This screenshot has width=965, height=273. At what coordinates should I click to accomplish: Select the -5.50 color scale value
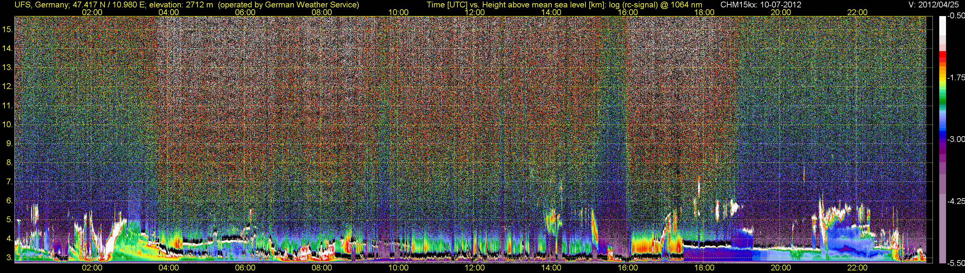(x=956, y=263)
